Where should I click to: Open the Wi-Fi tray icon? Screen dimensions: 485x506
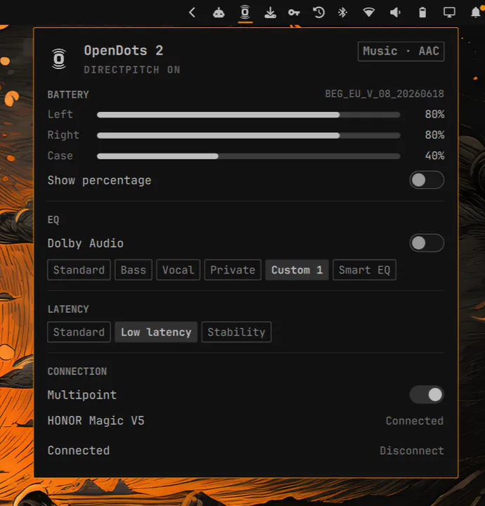368,13
